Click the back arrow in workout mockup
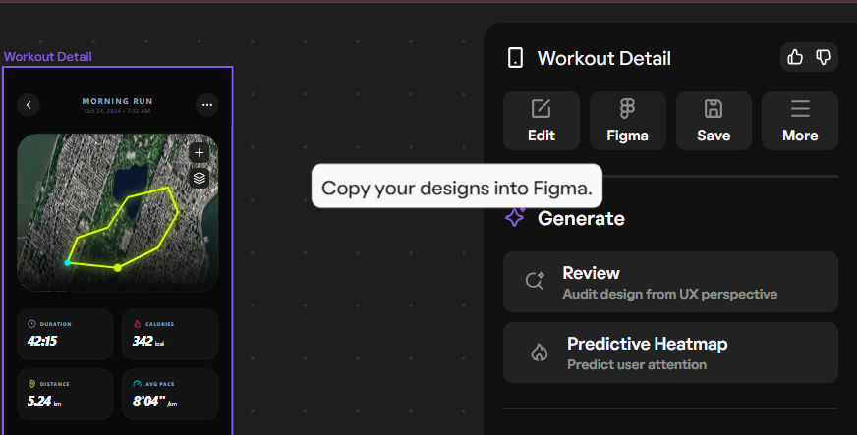Image resolution: width=857 pixels, height=435 pixels. (29, 105)
